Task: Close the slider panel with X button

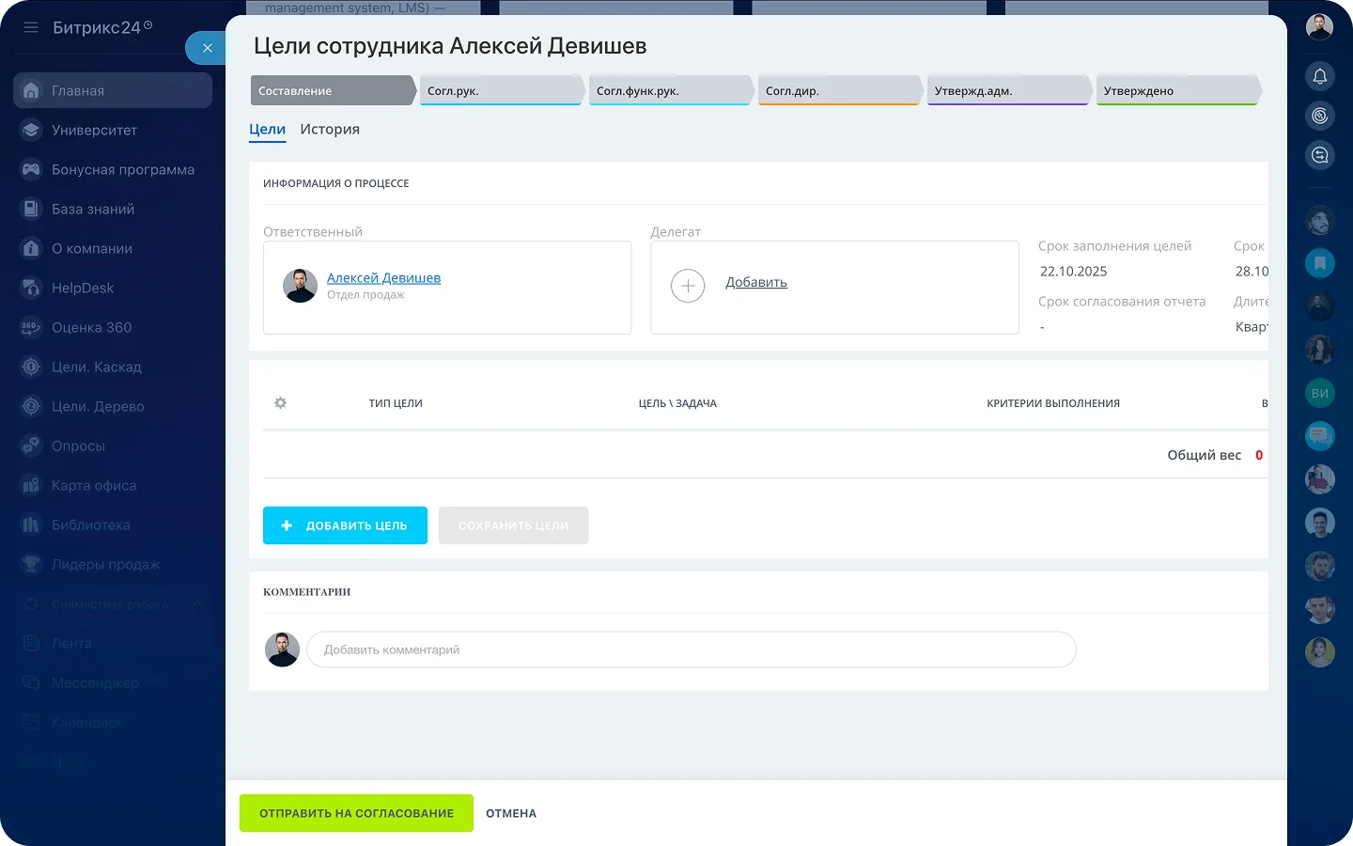Action: tap(207, 48)
